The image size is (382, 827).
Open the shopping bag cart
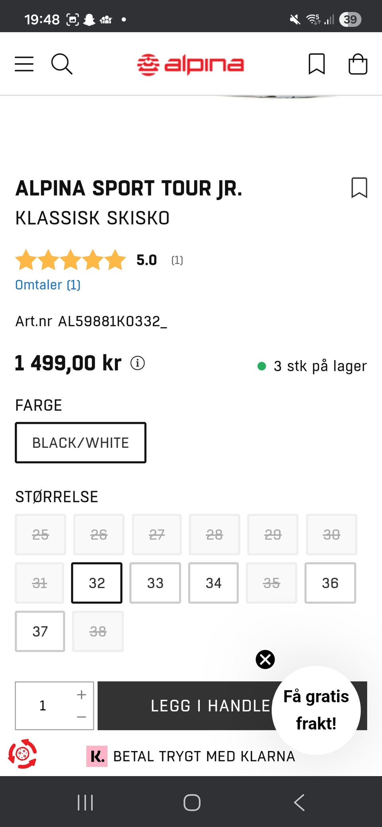click(358, 64)
